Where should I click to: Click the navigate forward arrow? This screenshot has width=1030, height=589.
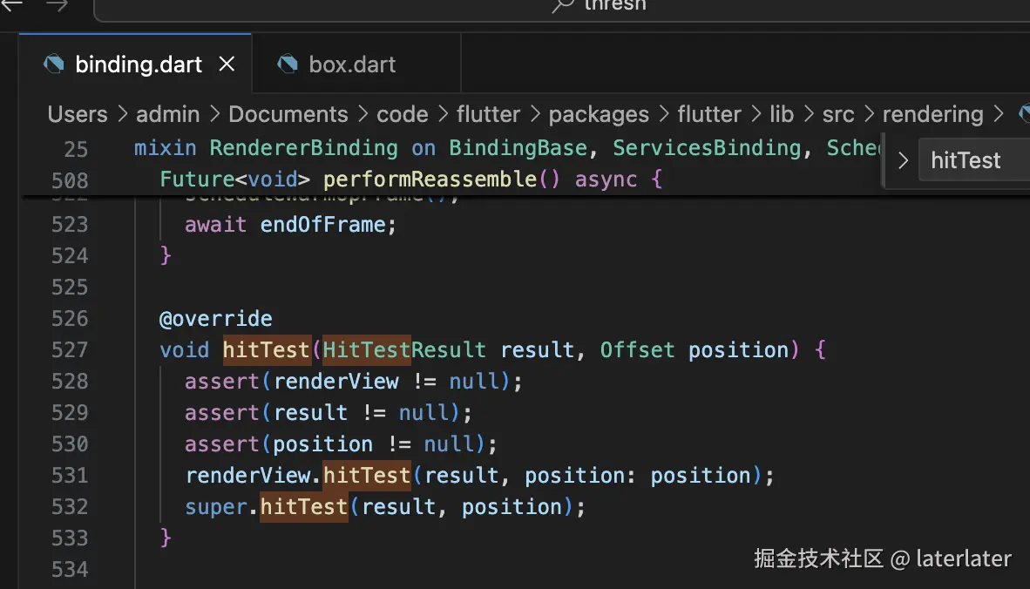click(57, 4)
